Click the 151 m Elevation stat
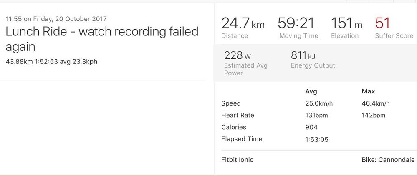Viewport: 417px width, 176px height. [347, 23]
